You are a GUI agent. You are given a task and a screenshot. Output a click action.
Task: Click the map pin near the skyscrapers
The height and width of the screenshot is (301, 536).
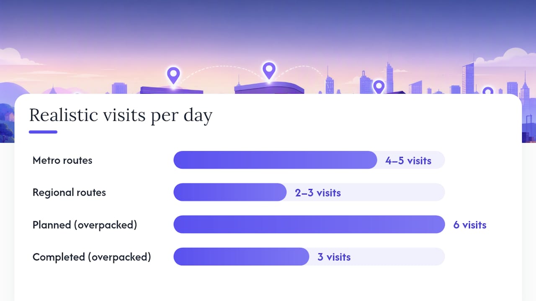(x=379, y=87)
